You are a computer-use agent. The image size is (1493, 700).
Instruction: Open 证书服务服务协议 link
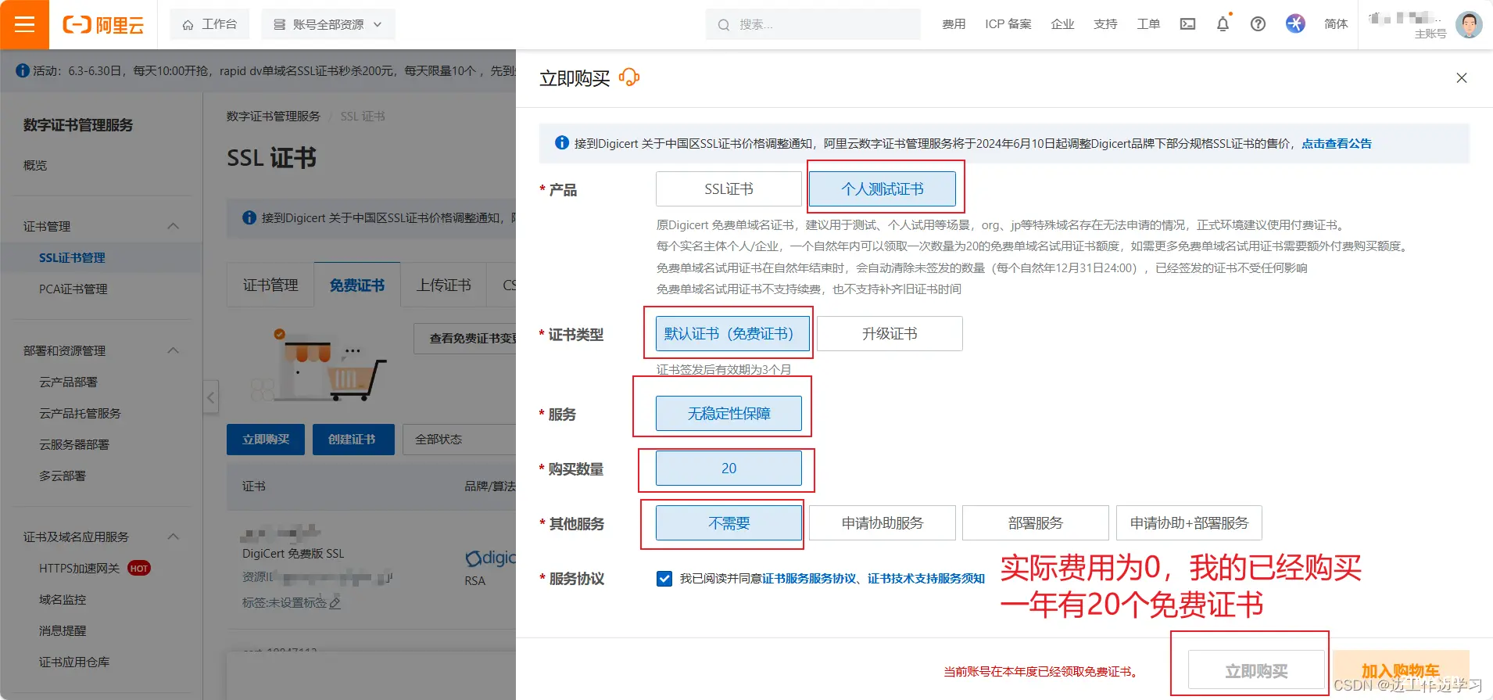pos(809,579)
